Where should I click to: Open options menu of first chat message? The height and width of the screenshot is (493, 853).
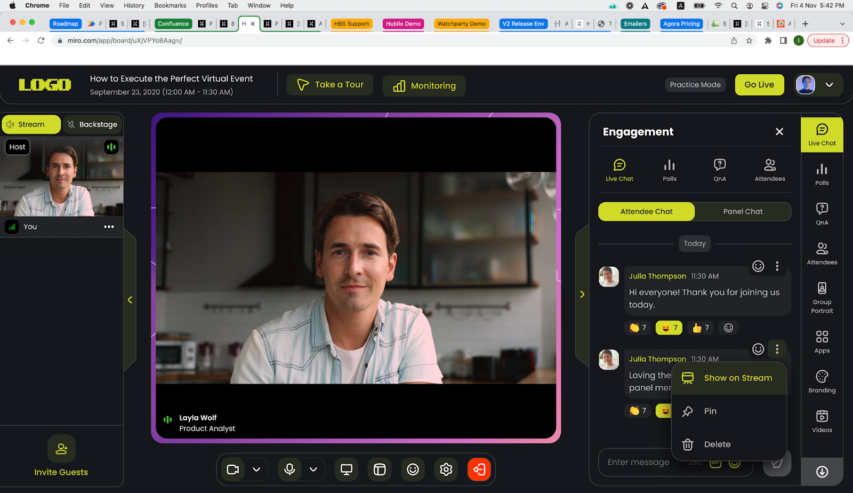777,266
